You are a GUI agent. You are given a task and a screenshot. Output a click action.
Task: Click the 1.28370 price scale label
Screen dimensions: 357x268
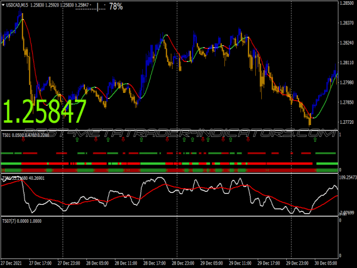346,23
